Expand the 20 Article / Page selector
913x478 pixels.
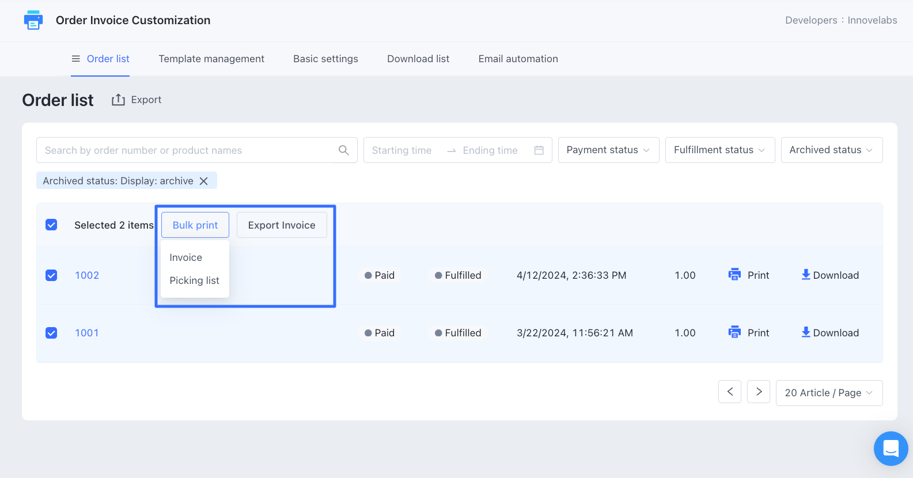point(828,393)
